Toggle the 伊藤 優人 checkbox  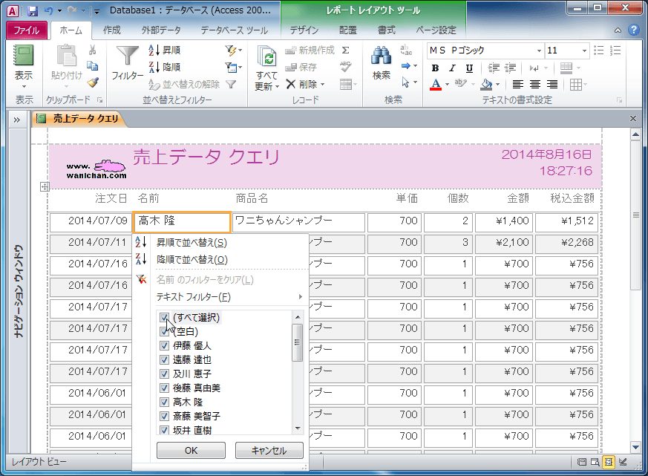[x=164, y=346]
